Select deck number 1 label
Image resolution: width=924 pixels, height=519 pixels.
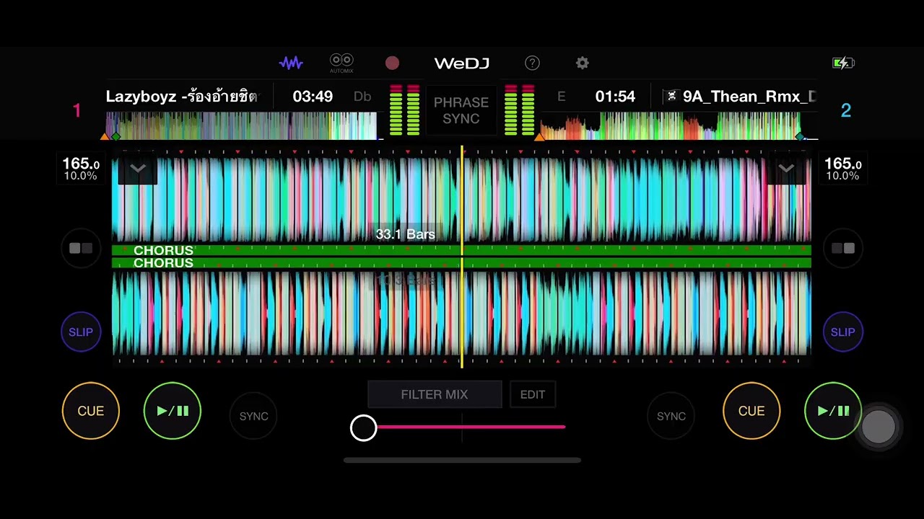pos(77,110)
